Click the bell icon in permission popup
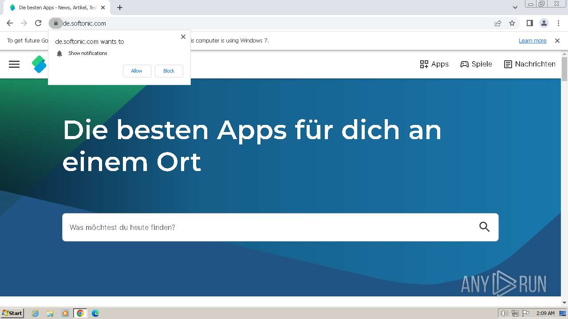 [59, 54]
